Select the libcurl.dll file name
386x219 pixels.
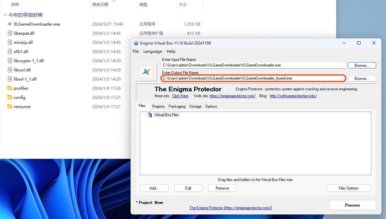point(22,70)
